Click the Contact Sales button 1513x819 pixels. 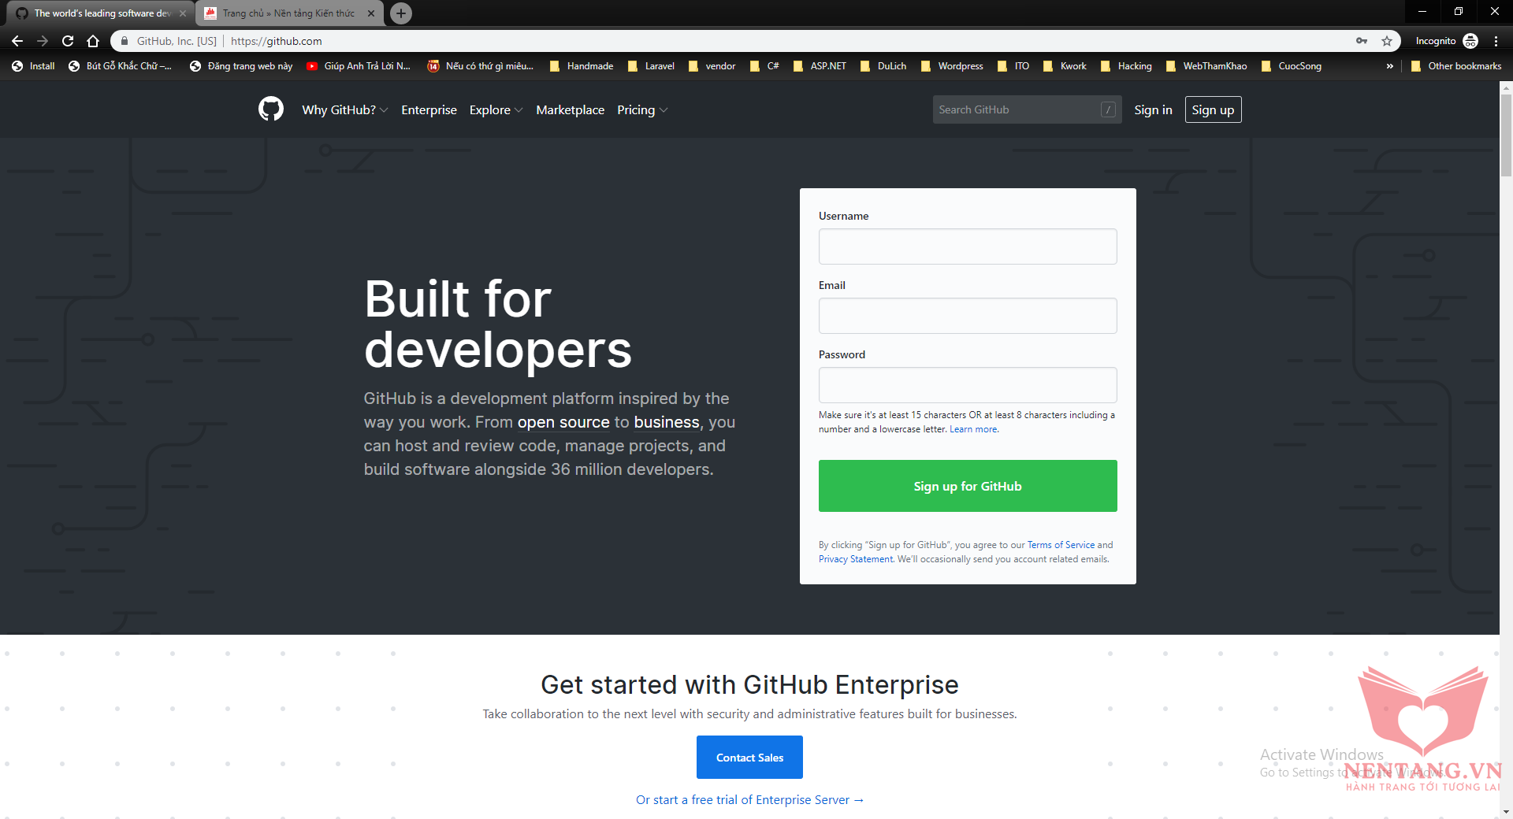pos(749,758)
